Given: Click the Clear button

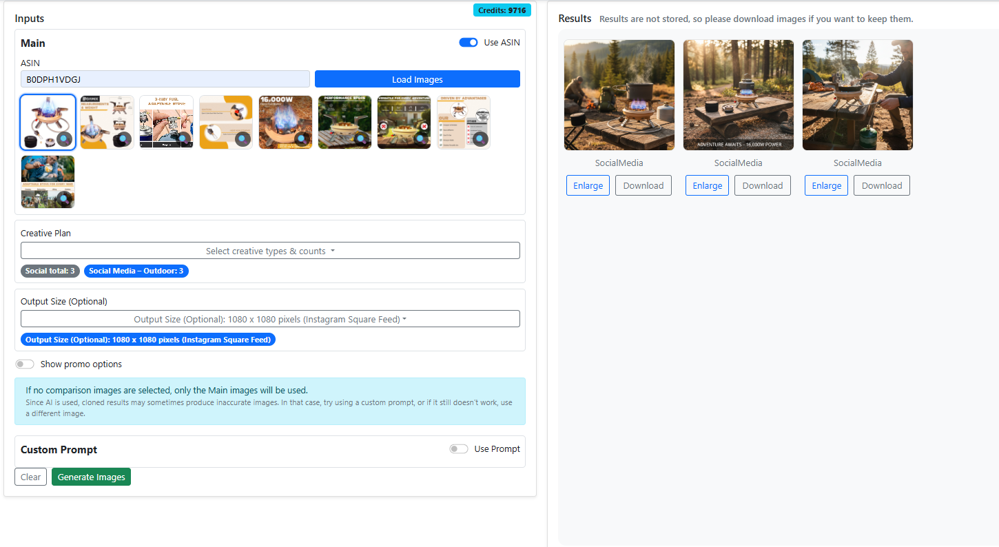Looking at the screenshot, I should point(30,477).
